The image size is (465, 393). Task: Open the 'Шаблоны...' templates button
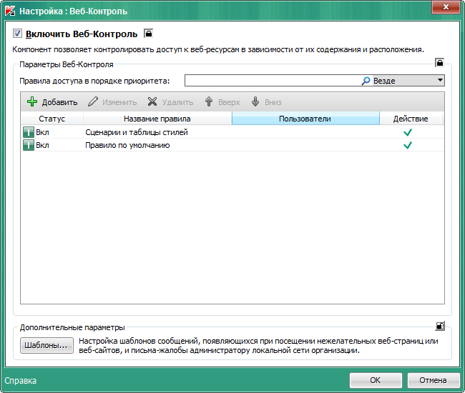point(46,345)
